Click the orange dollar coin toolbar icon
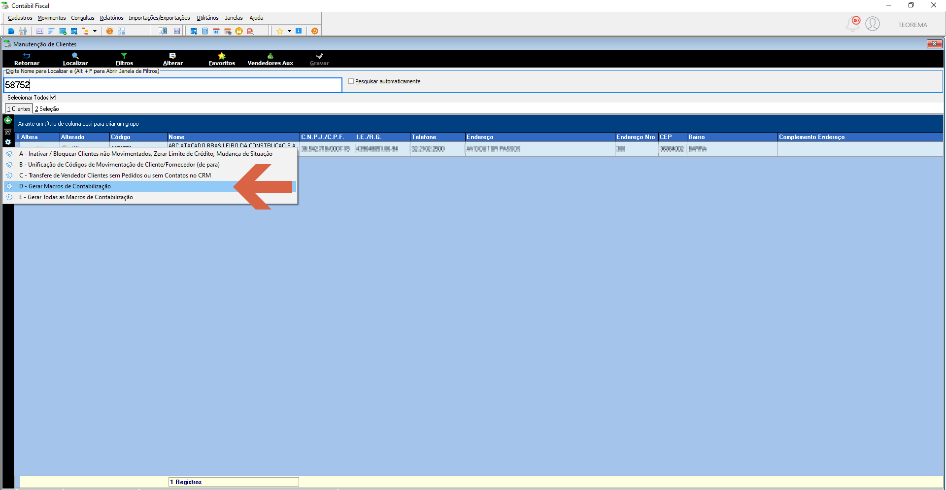The image size is (946, 490). point(109,31)
